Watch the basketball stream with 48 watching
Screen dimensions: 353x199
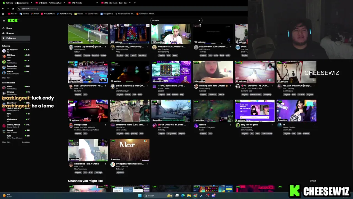[x=88, y=72]
